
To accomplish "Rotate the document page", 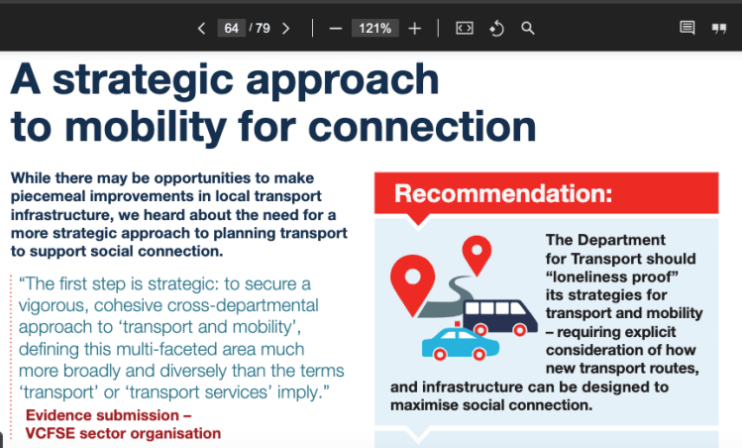I will click(x=496, y=28).
